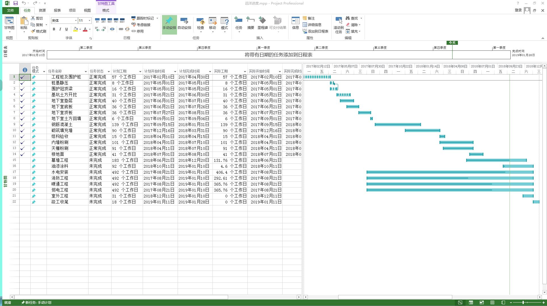Click the Gantt chart horizontal scrollbar
This screenshot has width=547, height=306.
click(x=395, y=297)
